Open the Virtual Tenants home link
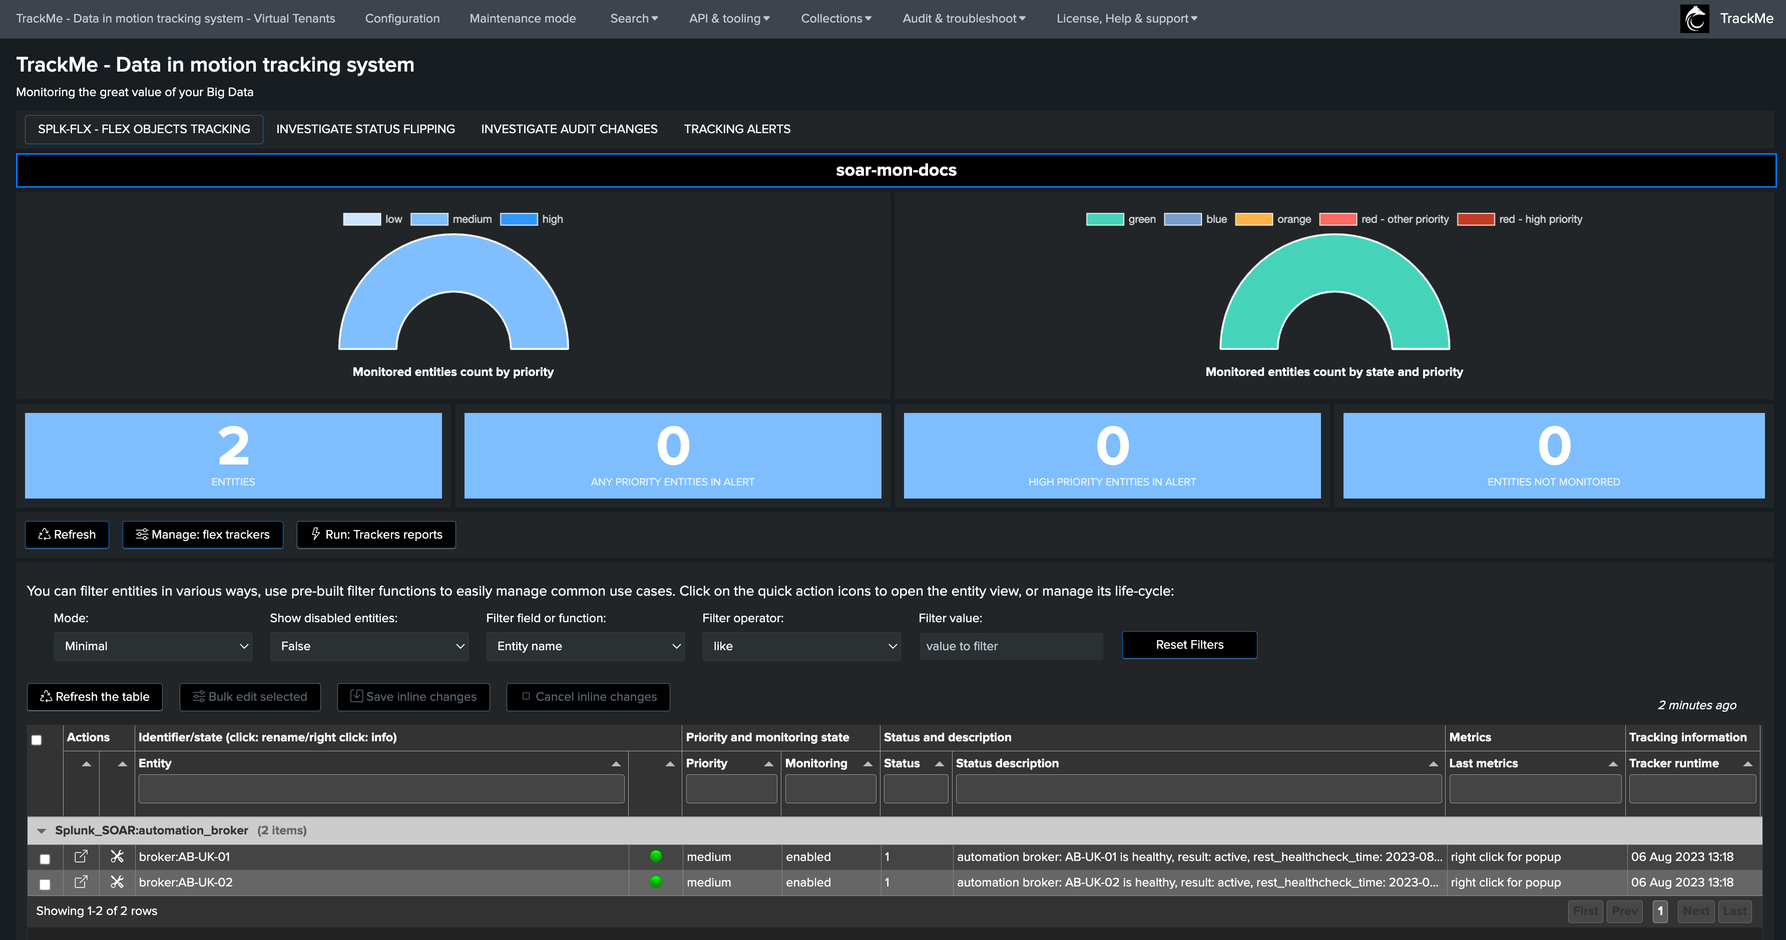The width and height of the screenshot is (1786, 940). coord(175,19)
